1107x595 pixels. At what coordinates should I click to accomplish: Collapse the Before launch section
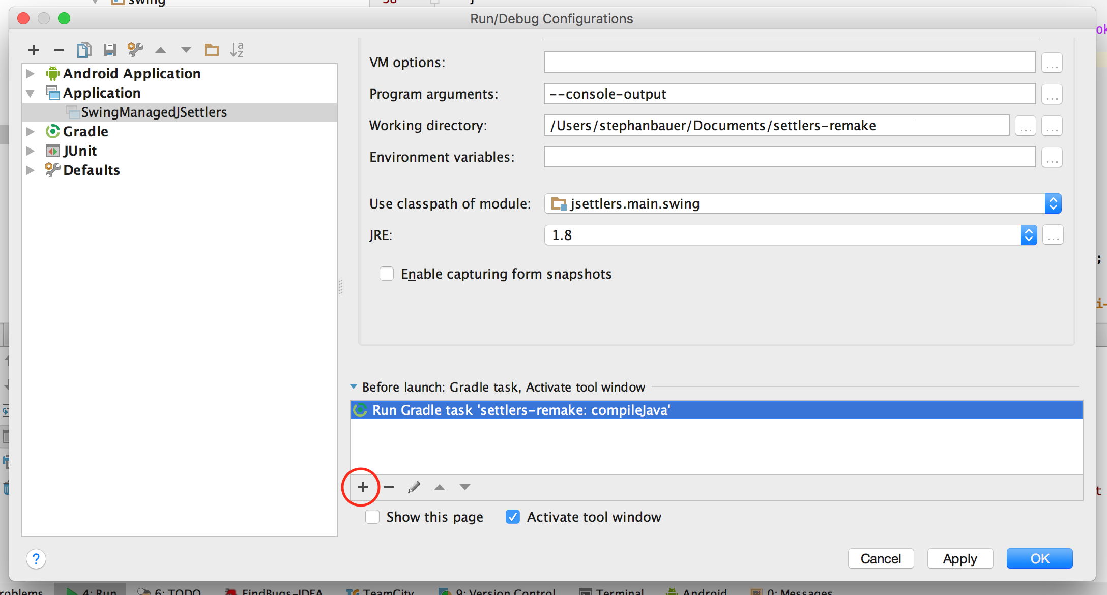[354, 387]
